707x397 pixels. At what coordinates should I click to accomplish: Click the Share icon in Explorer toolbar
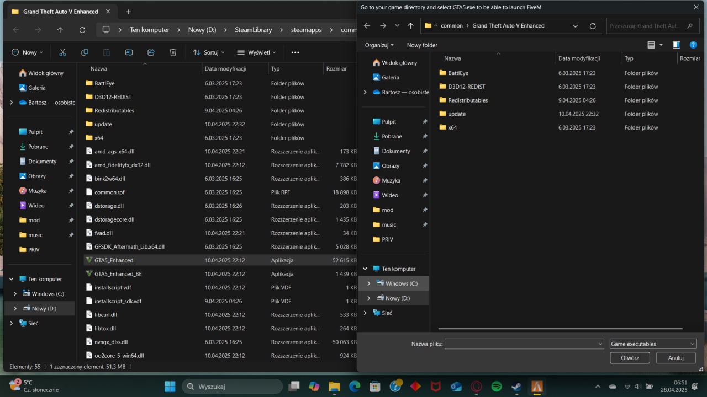(151, 52)
